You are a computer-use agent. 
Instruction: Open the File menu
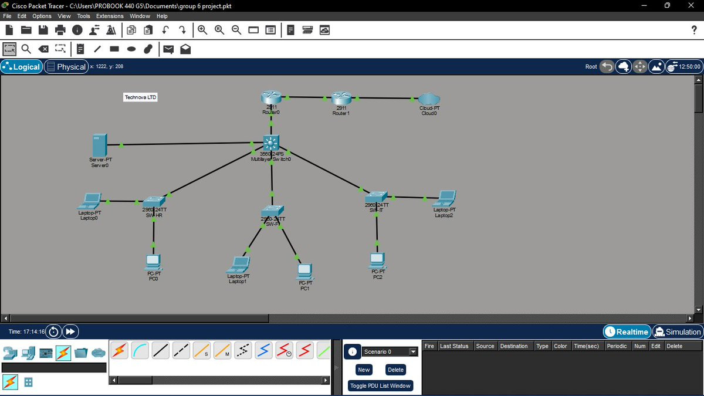tap(8, 16)
